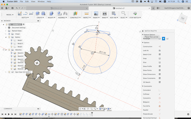191x119 pixels.
Task: Apply the Midpoint constraint tool
Action: pos(160,102)
